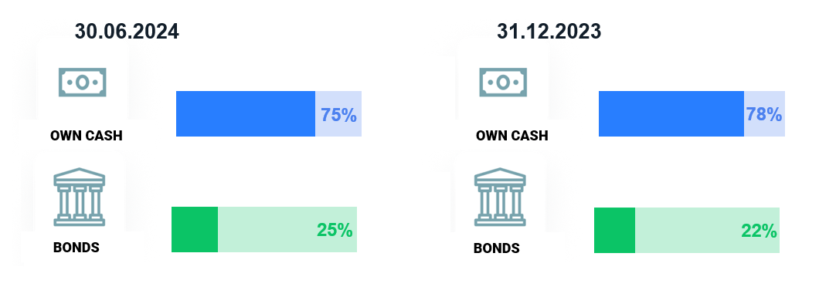819x297 pixels.
Task: Click the dark blue portion of the 78% bar
Action: click(671, 113)
